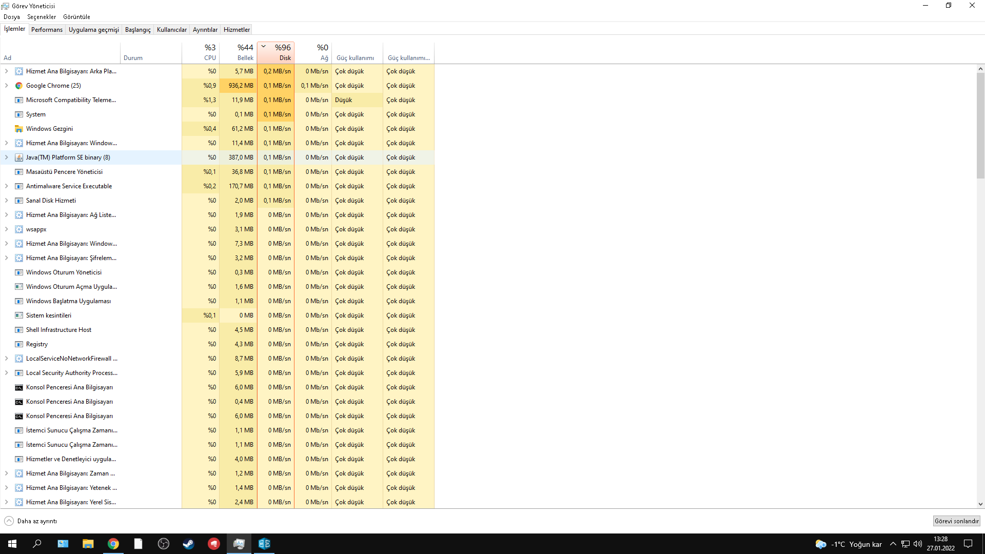
Task: Select the Registry process row
Action: point(37,344)
